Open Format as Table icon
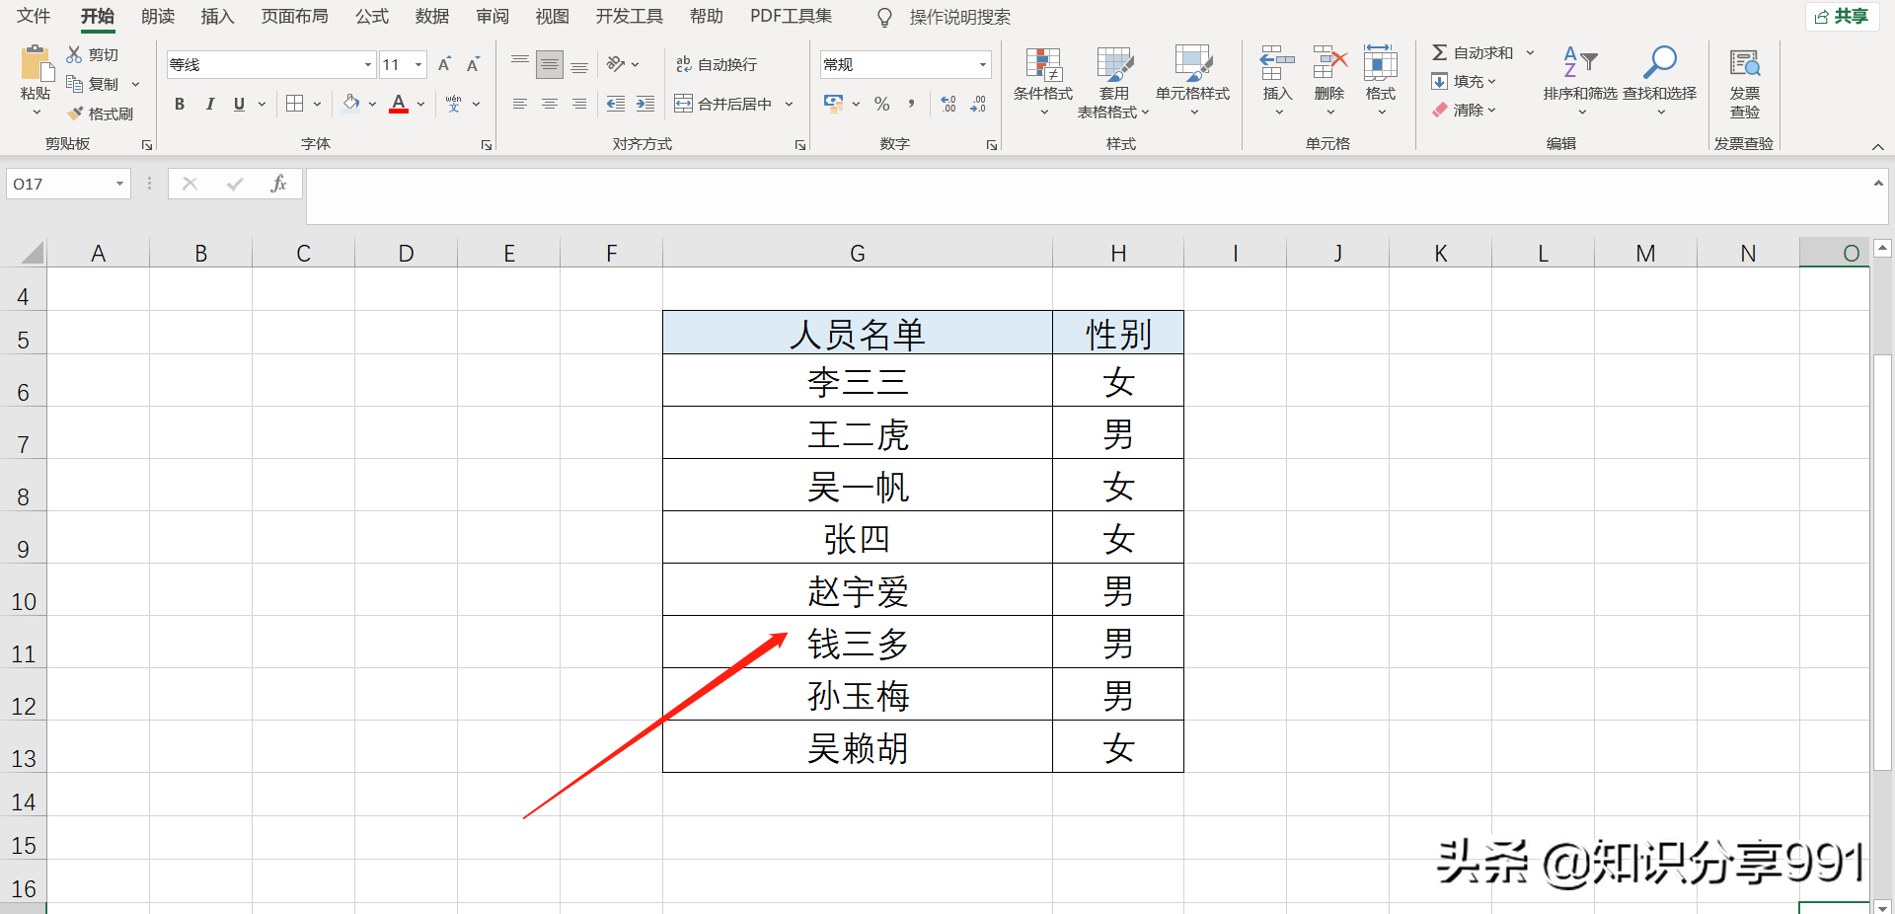This screenshot has width=1895, height=914. pos(1114,64)
